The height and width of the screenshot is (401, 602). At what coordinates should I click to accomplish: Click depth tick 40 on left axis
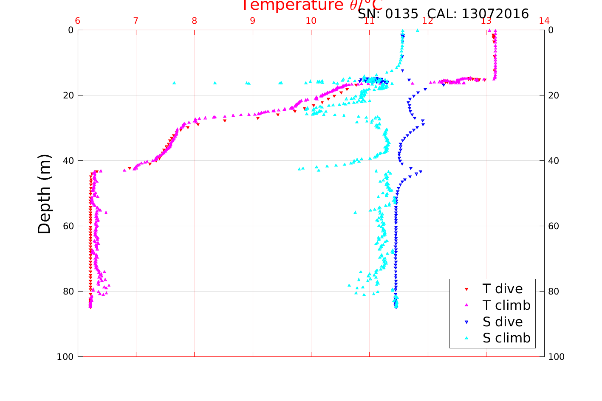point(68,161)
